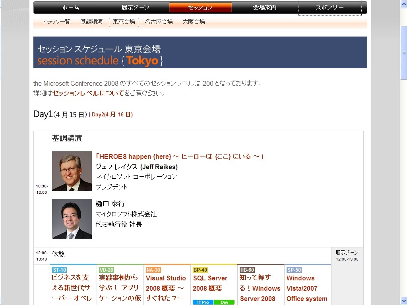
Task: Open HB-60 知って得する Windows Server 2008 session
Action: pyautogui.click(x=260, y=288)
